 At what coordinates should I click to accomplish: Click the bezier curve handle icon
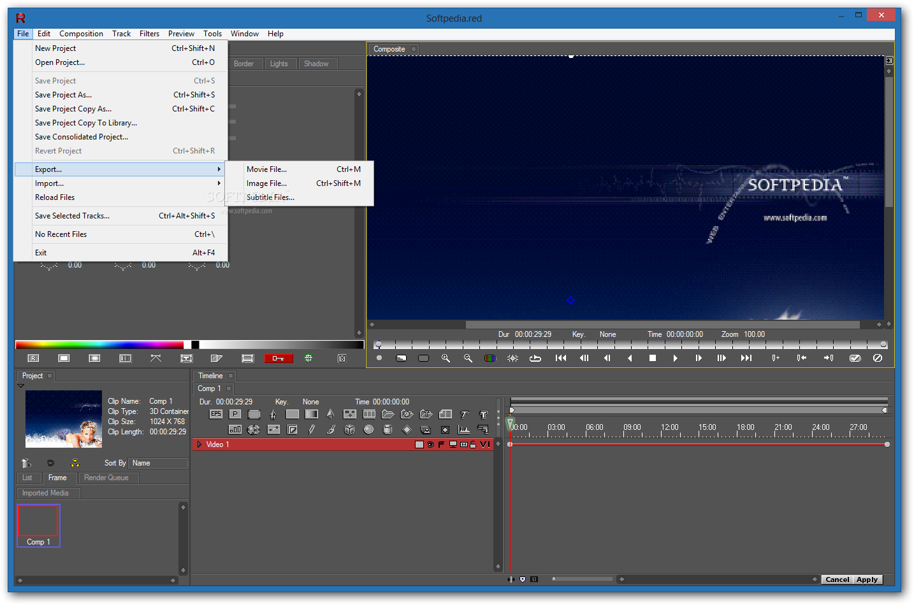tap(156, 358)
